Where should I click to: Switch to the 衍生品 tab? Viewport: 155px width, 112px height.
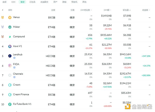(33, 2)
